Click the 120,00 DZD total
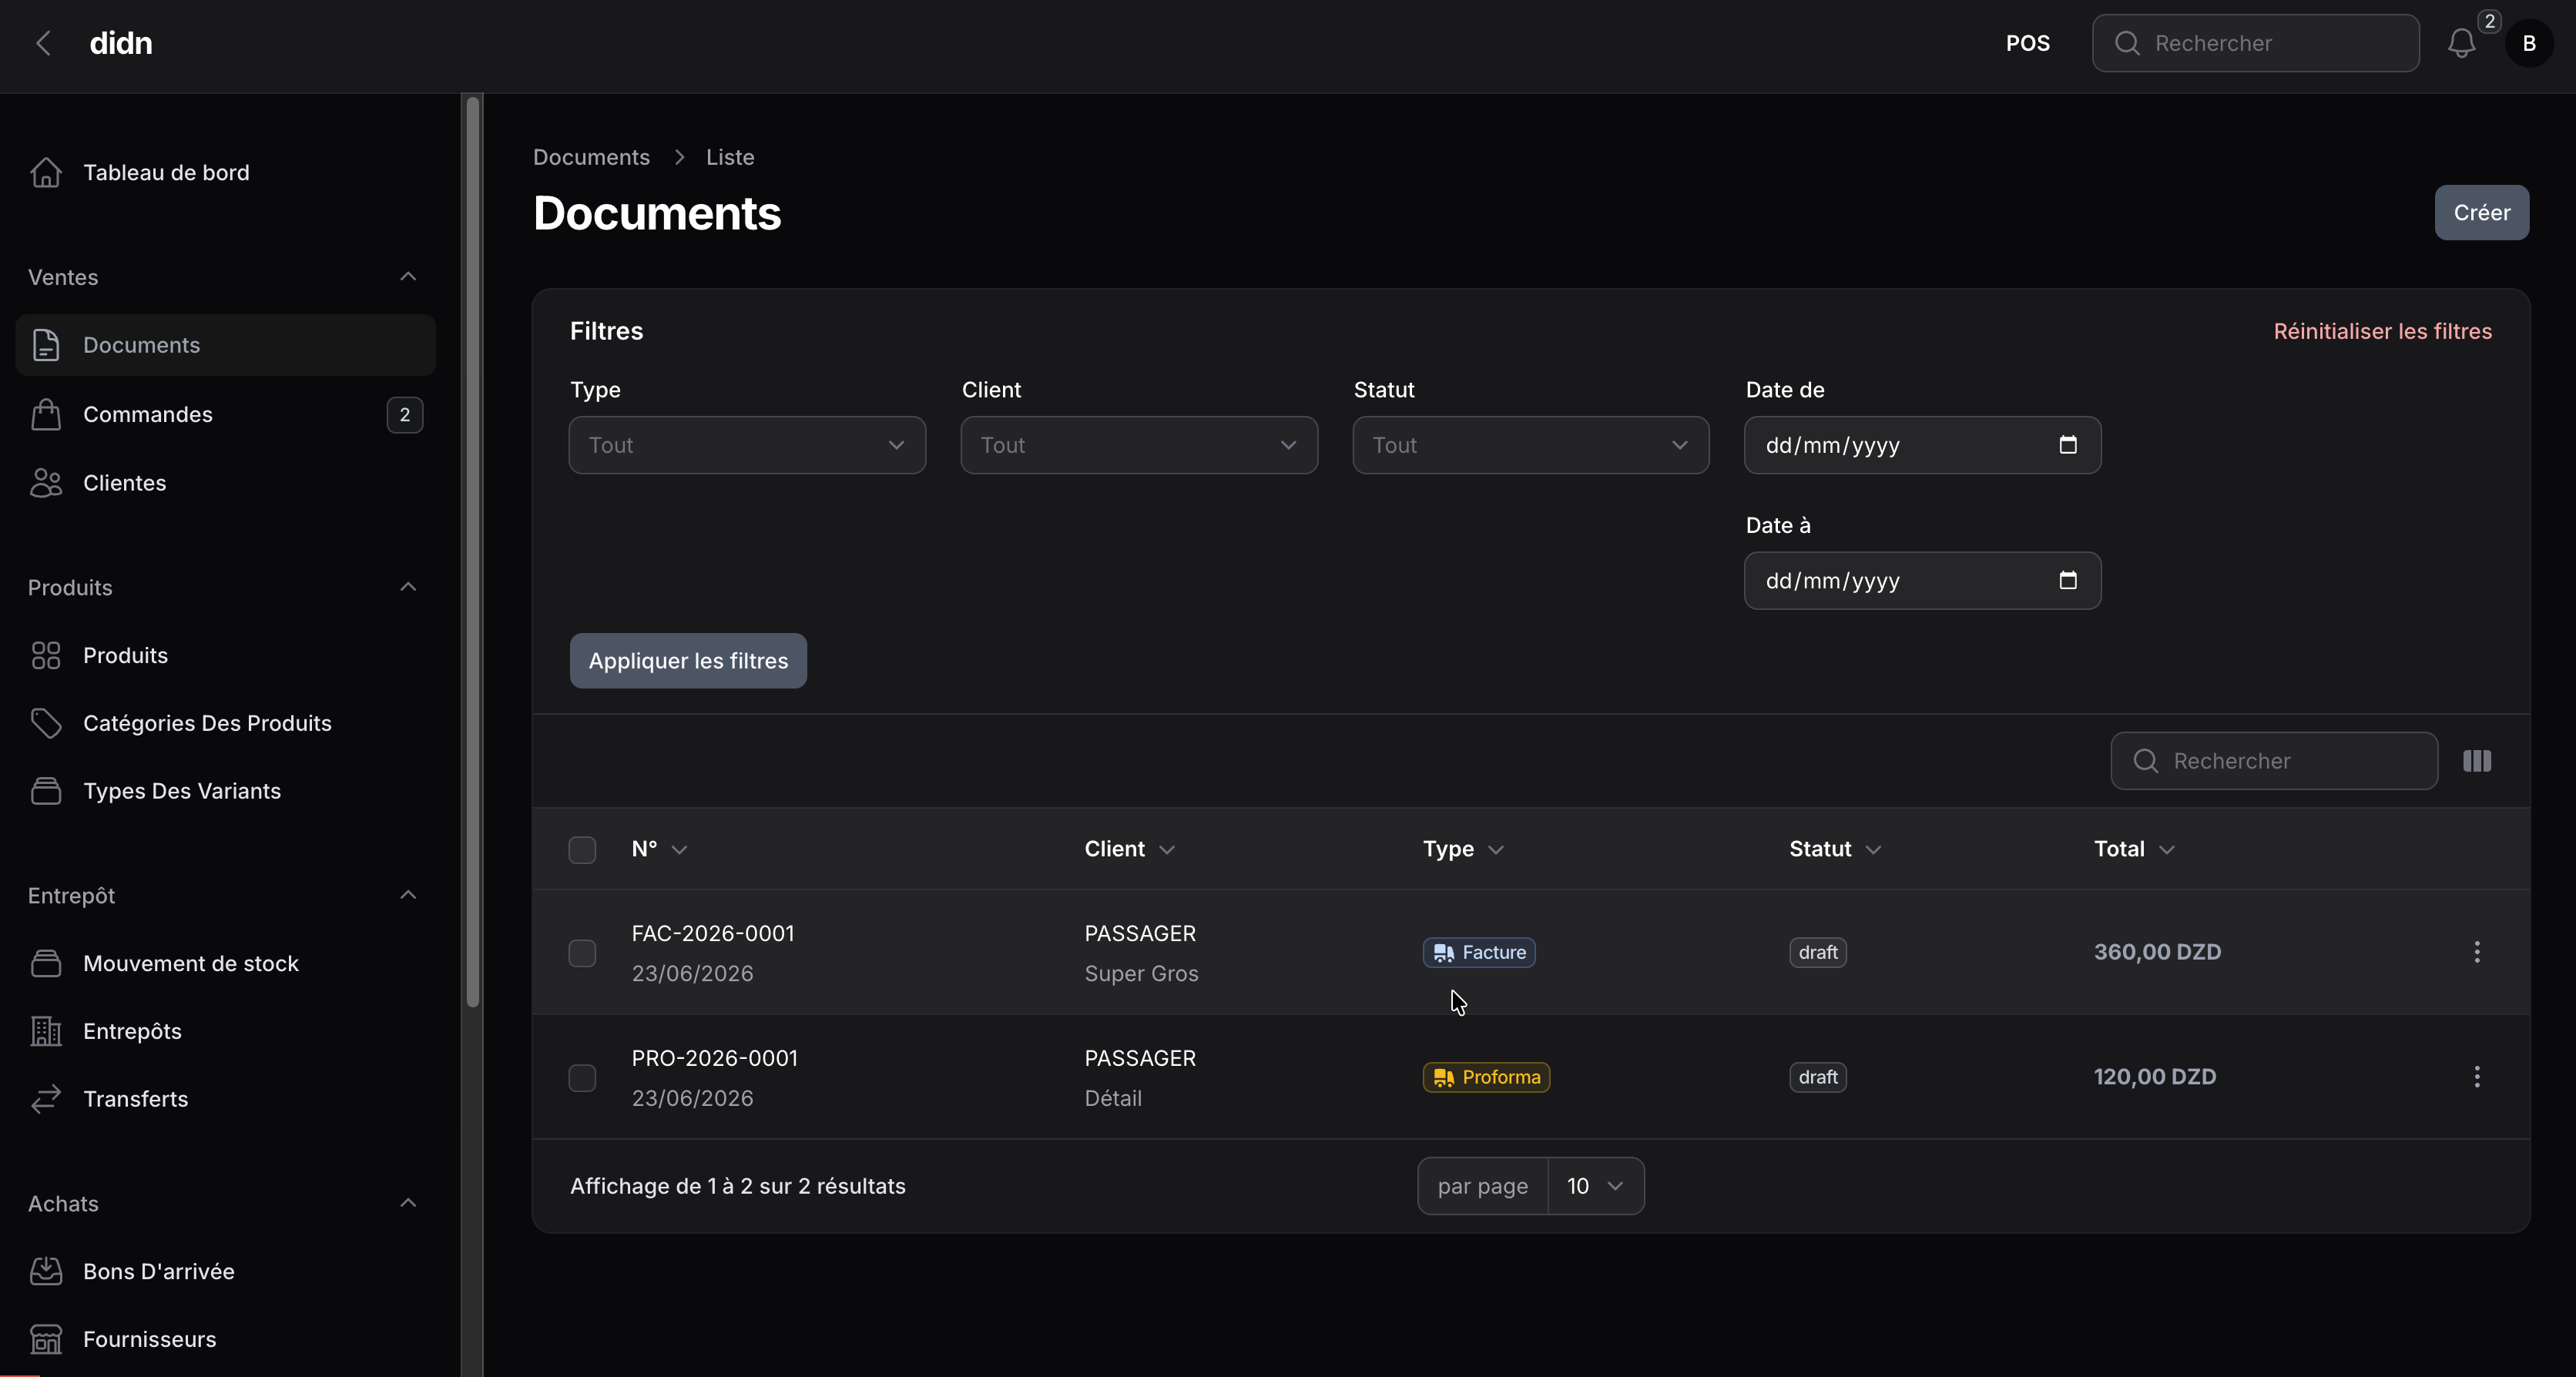The width and height of the screenshot is (2576, 1377). coord(2155,1077)
